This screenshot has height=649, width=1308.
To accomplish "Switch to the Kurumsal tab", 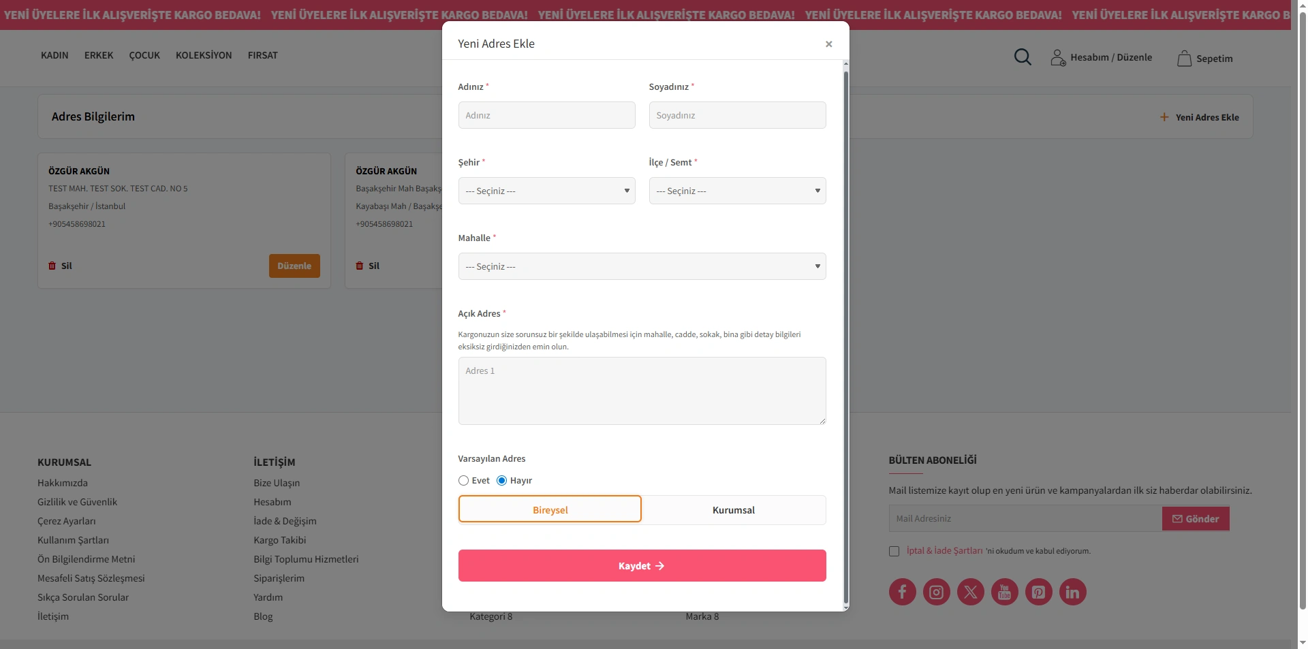I will (x=733, y=510).
